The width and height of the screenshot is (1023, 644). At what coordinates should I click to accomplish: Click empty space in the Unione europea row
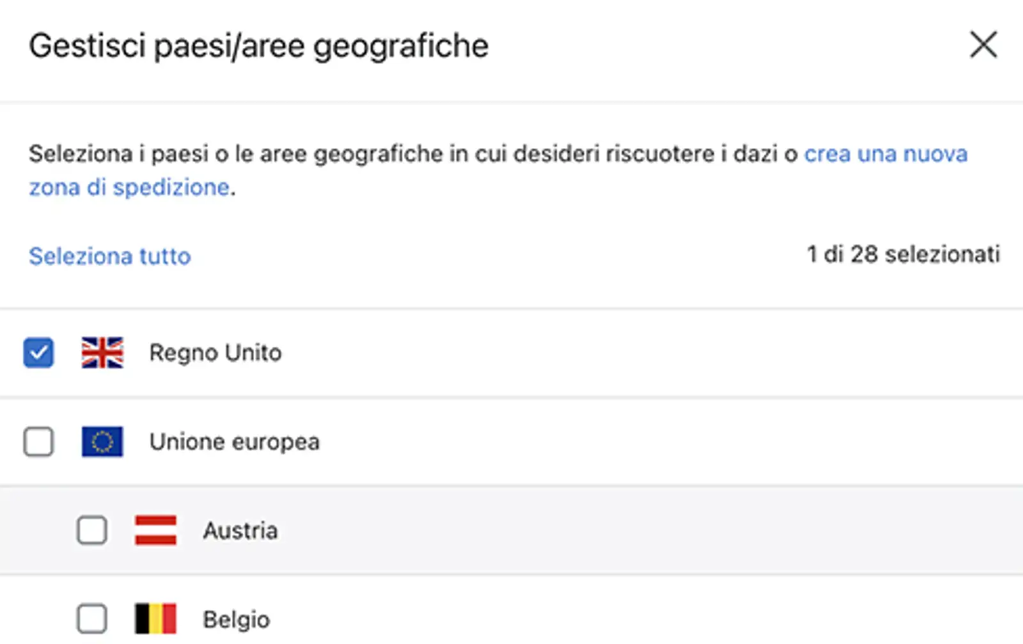(x=639, y=441)
